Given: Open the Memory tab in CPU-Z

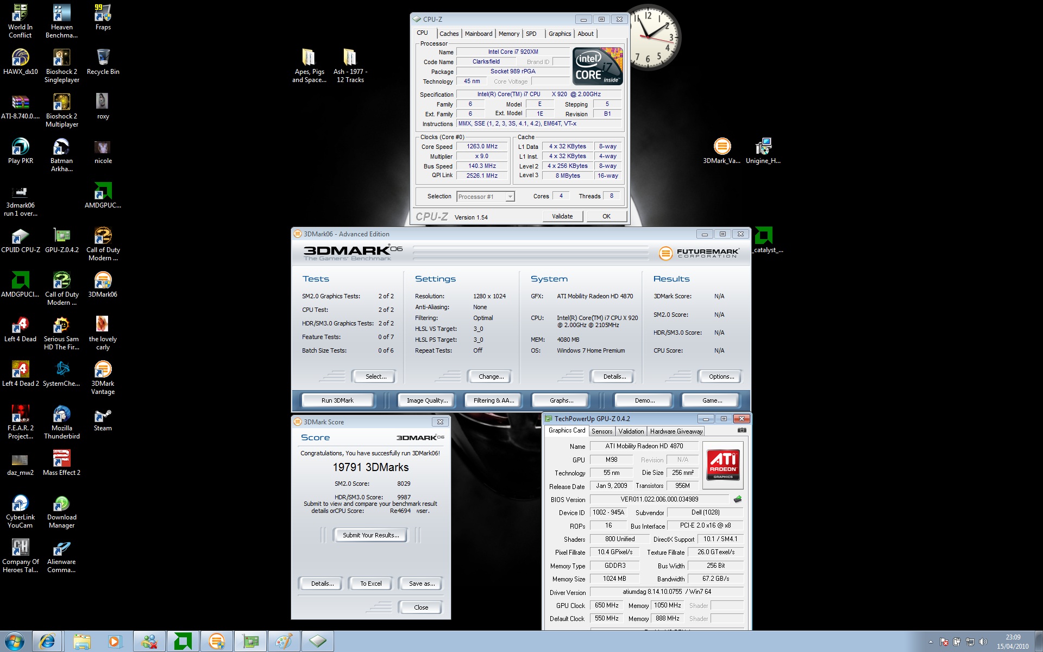Looking at the screenshot, I should pos(508,34).
